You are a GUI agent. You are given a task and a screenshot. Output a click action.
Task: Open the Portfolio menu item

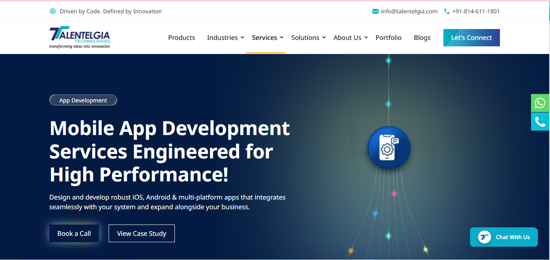click(x=388, y=37)
